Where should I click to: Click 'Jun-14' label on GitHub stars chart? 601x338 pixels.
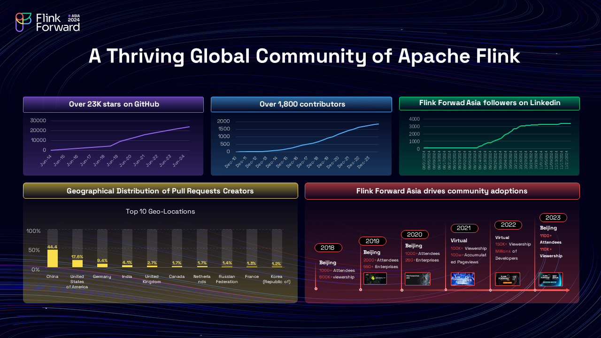46,161
